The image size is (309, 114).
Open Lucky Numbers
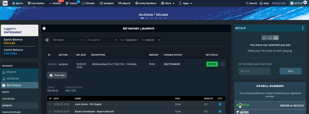pyautogui.click(x=146, y=3)
